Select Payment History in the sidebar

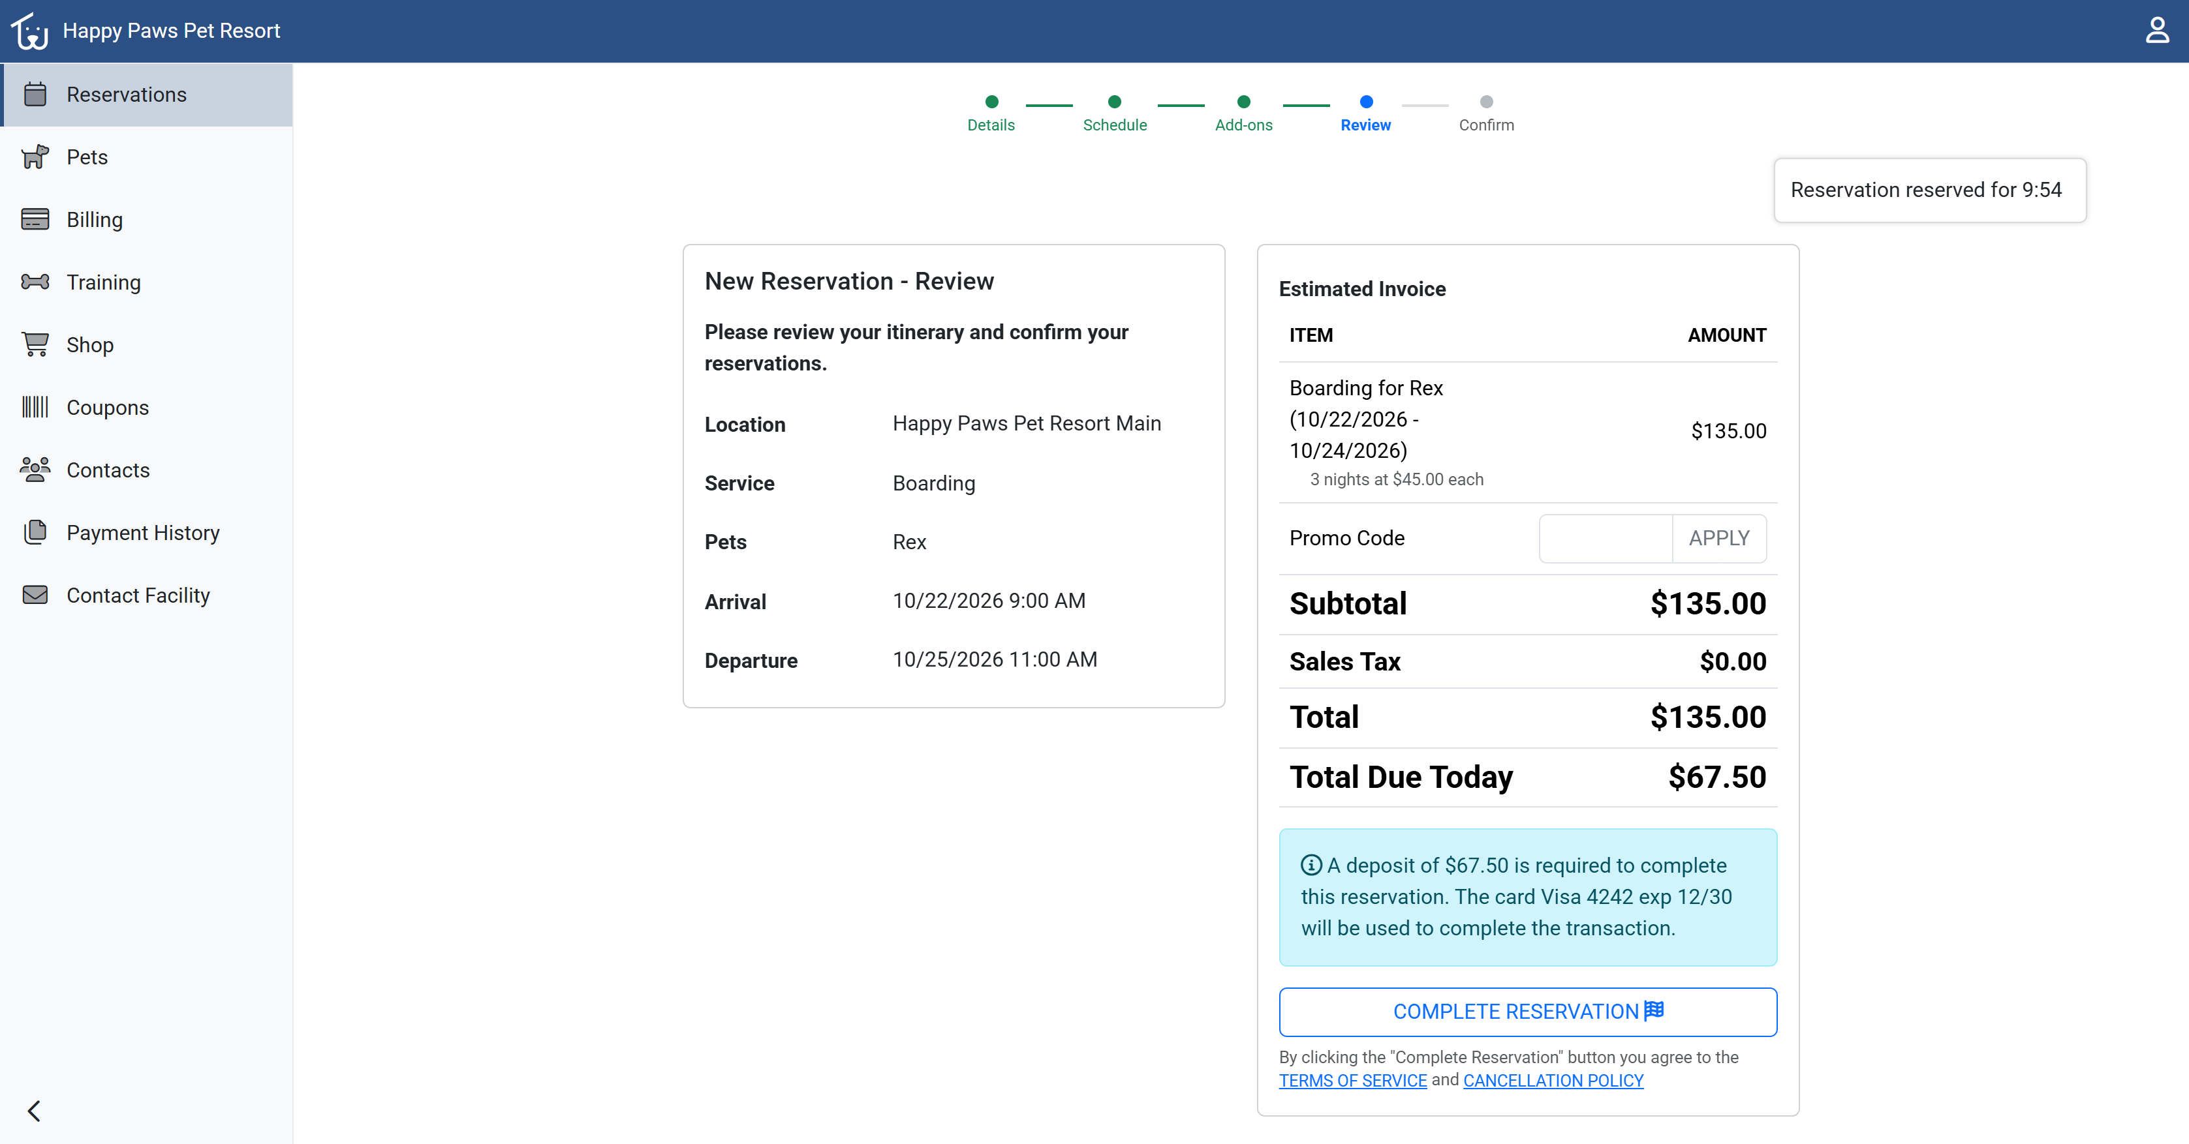(x=147, y=532)
